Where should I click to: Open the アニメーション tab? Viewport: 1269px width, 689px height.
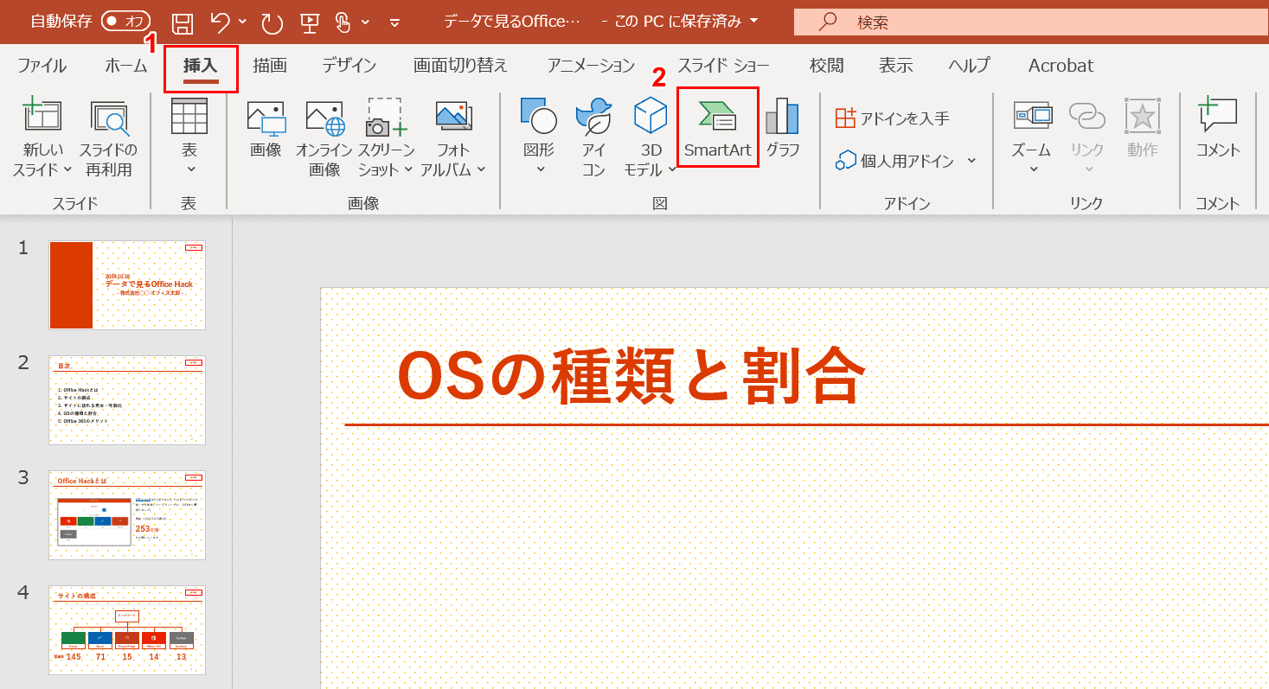point(592,66)
